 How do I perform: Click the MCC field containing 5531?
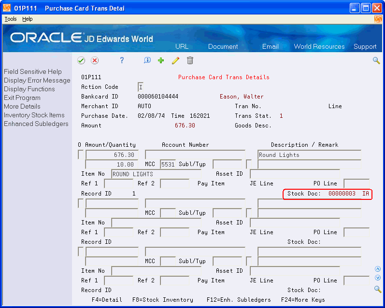pyautogui.click(x=168, y=164)
